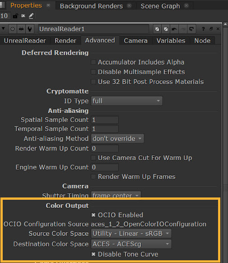The height and width of the screenshot is (263, 228).
Task: Collapse the UnrealReader1 panel with triangle
Action: pyautogui.click(x=3, y=28)
